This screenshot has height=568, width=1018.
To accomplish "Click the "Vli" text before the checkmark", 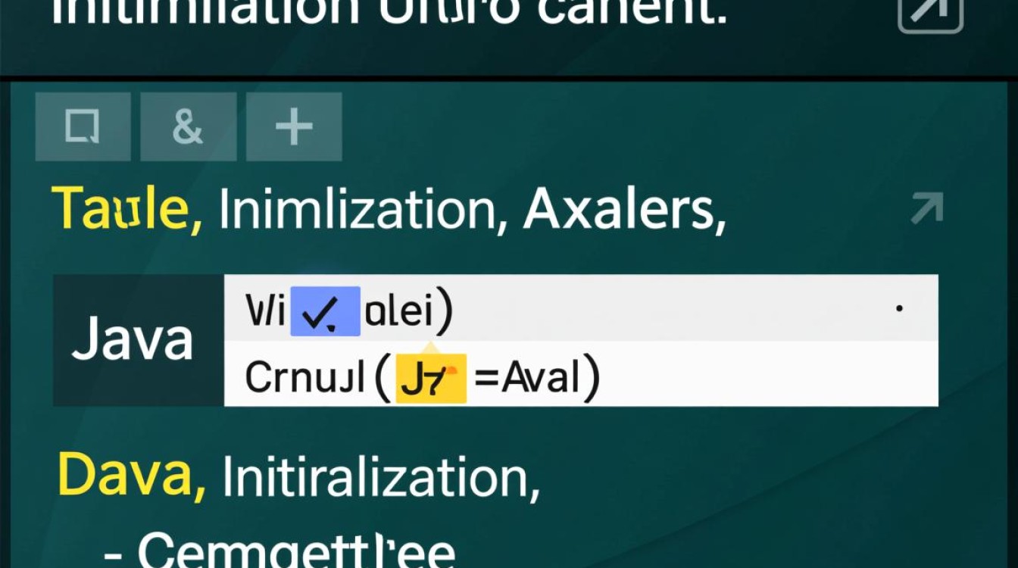I will point(264,311).
